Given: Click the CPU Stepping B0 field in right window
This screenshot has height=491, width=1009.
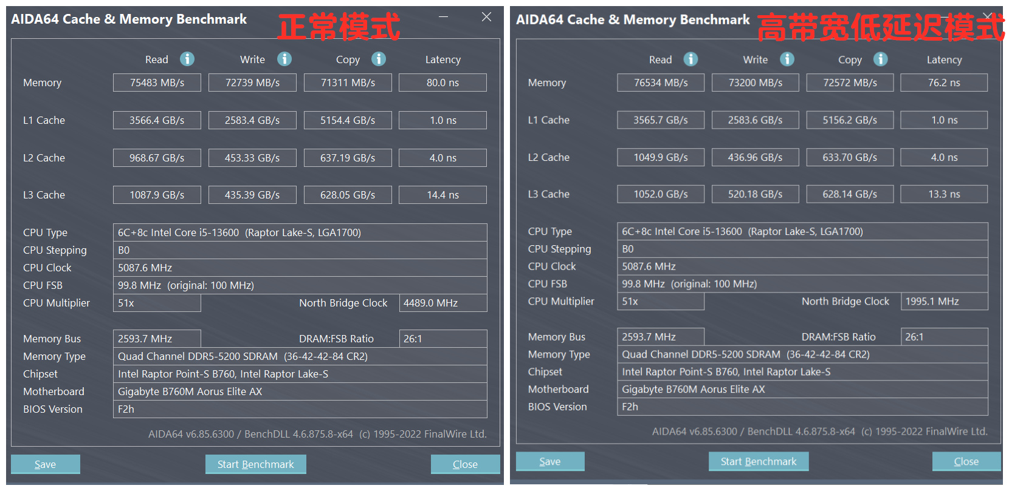Looking at the screenshot, I should pyautogui.click(x=802, y=249).
